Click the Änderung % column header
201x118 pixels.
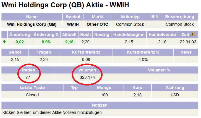tap(46, 35)
